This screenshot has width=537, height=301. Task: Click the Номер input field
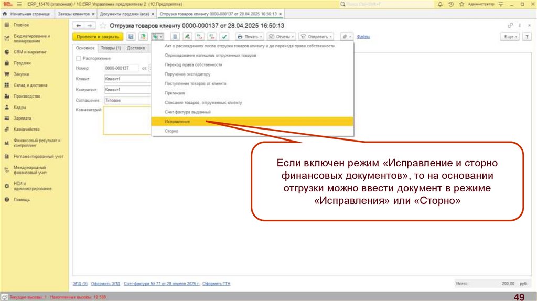[121, 68]
